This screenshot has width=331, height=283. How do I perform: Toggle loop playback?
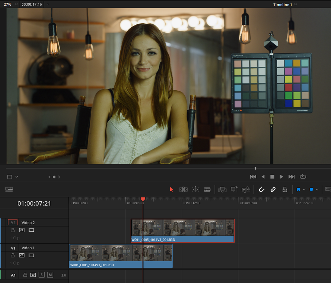coord(303,177)
